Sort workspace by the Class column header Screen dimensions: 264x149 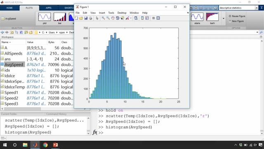[x=67, y=42]
